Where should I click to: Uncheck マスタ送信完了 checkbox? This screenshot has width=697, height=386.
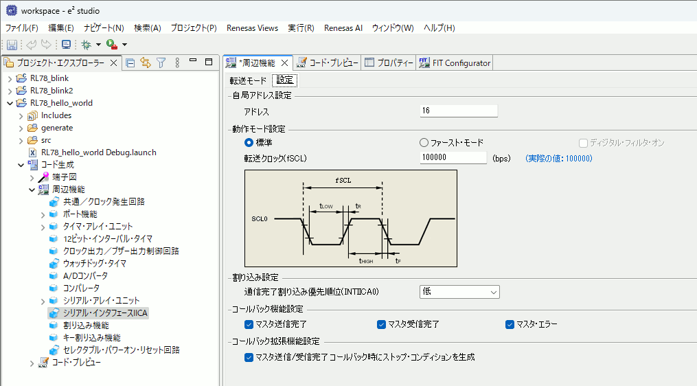coord(249,324)
